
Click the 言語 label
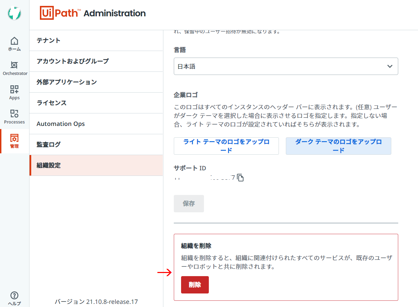point(180,50)
